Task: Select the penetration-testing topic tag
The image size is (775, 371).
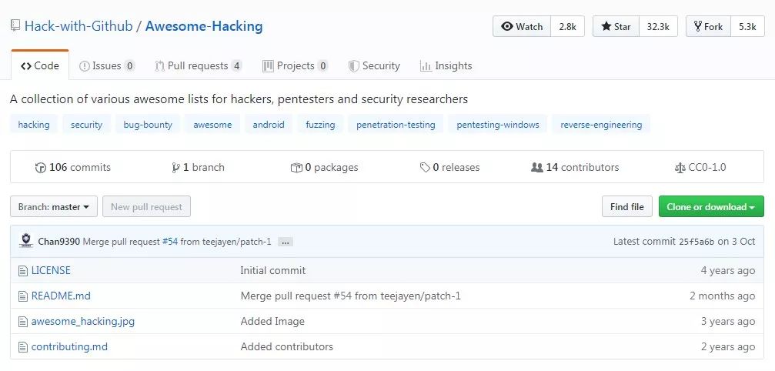Action: (396, 125)
